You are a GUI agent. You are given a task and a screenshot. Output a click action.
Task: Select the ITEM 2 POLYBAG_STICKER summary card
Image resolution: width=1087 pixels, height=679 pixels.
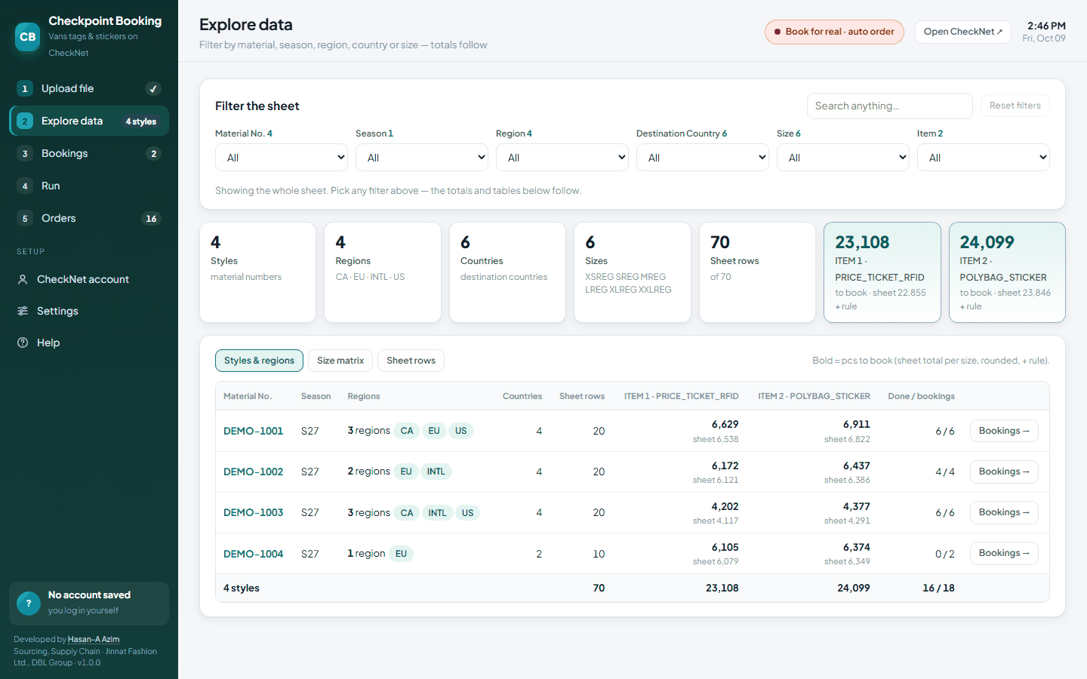[x=1007, y=272]
